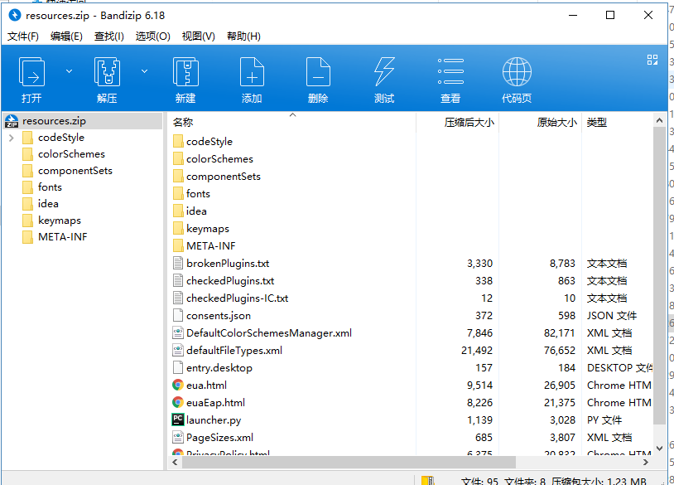Click the compressed size 21,492 cell
Screen dimensions: 674x485
tap(477, 351)
